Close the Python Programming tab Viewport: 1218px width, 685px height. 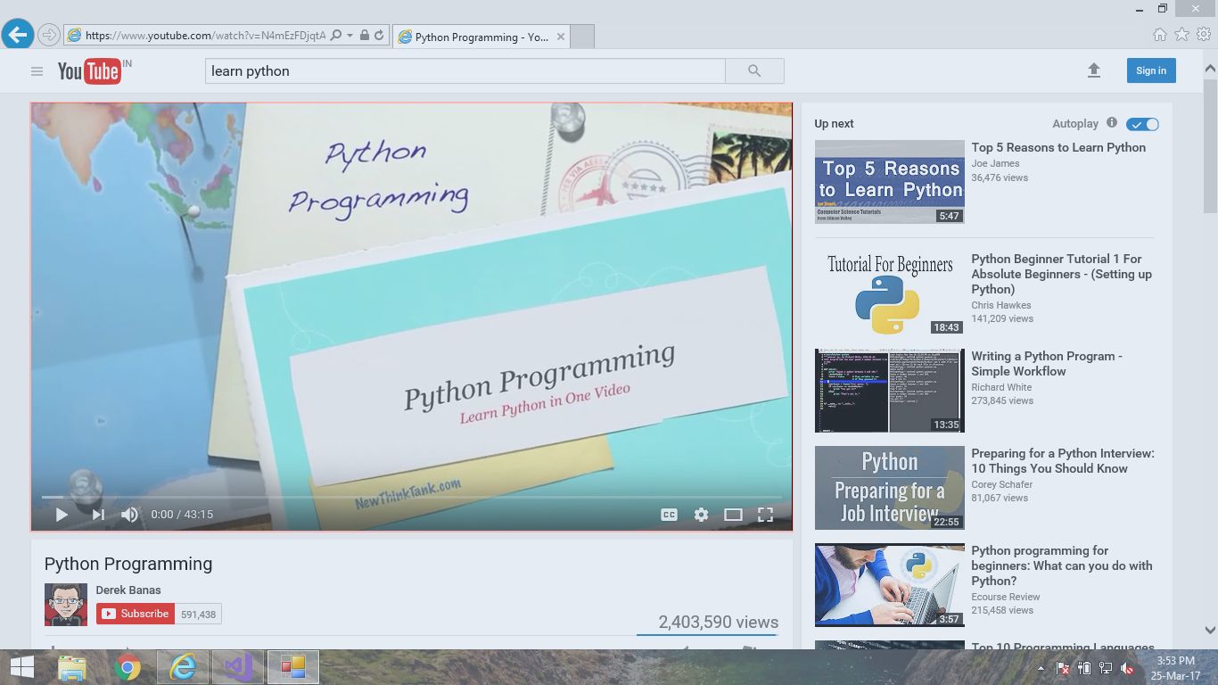pos(561,37)
